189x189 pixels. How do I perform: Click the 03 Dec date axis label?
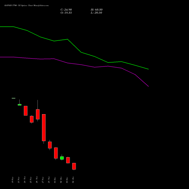click(67, 180)
